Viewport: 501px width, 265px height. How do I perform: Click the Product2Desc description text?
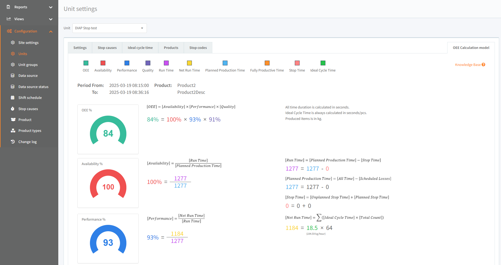(191, 92)
